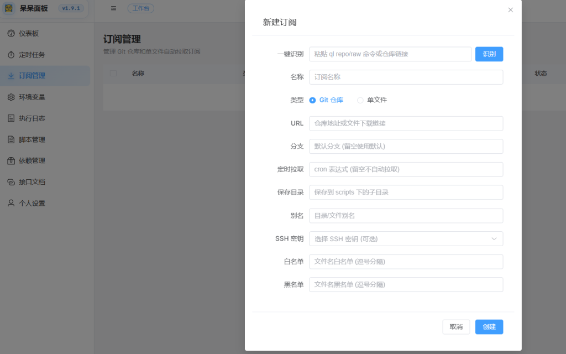Focus the 定时拉取 cron expression field
This screenshot has height=354, width=566.
(x=406, y=169)
